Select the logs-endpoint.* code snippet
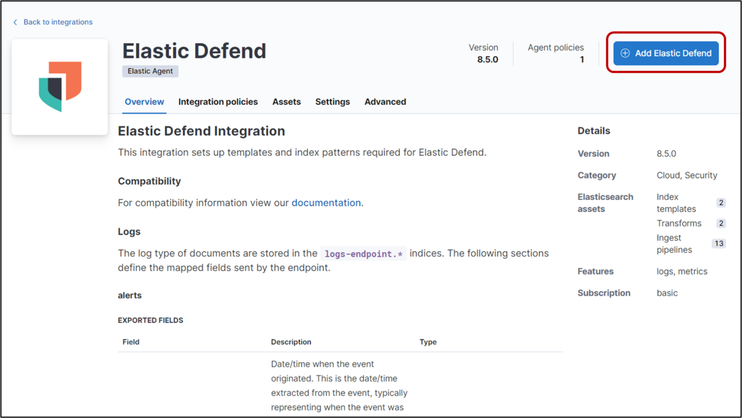The width and height of the screenshot is (742, 418). click(363, 253)
